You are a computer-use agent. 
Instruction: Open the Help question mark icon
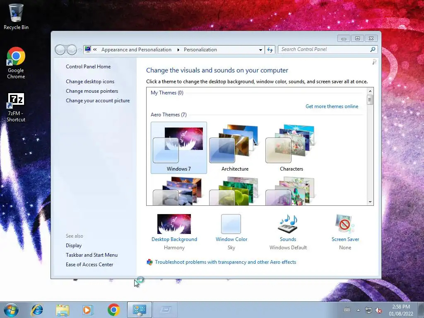pyautogui.click(x=374, y=62)
